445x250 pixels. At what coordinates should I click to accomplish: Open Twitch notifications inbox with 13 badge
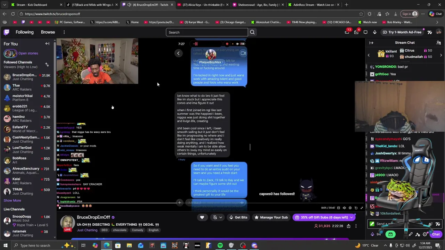point(347,32)
